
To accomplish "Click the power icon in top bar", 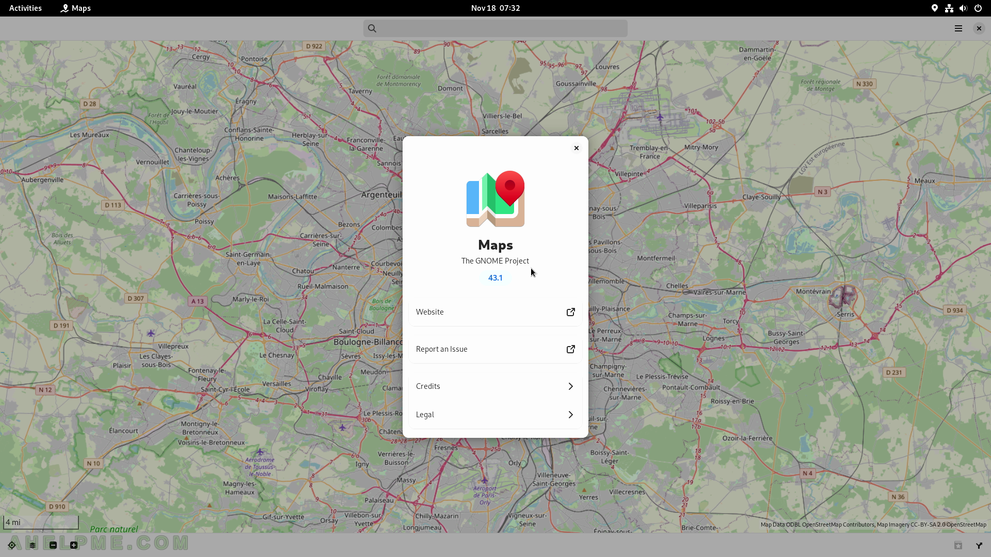I will [978, 8].
